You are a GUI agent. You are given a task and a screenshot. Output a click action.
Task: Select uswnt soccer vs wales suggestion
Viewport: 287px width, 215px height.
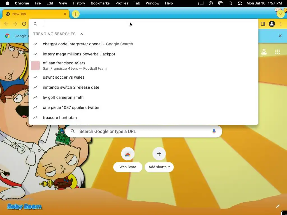[x=143, y=77]
